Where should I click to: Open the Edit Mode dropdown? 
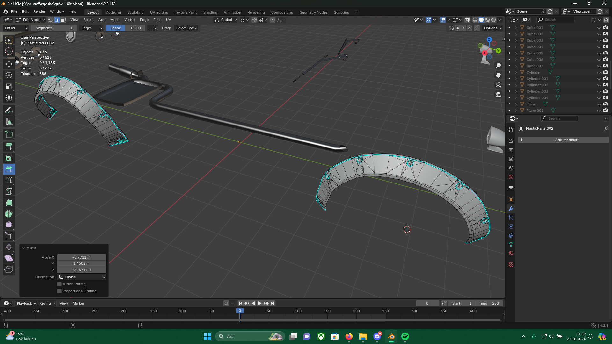tap(31, 20)
